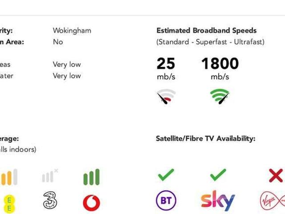This screenshot has height=214, width=285.
Task: Click the EE network logo
Action: click(9, 204)
